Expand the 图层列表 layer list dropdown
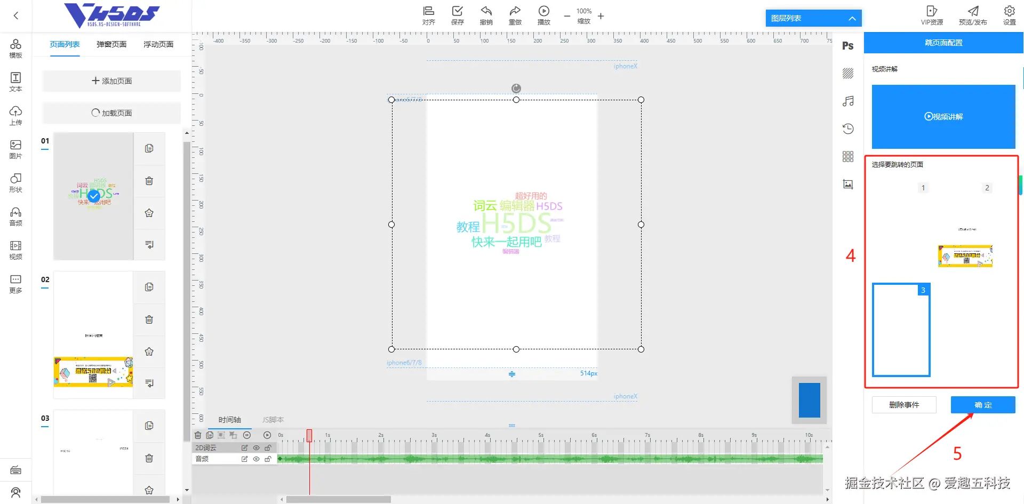1024x504 pixels. point(813,18)
